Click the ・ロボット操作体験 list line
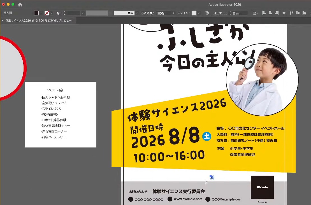Image resolution: width=311 pixels, height=205 pixels. tap(53, 120)
